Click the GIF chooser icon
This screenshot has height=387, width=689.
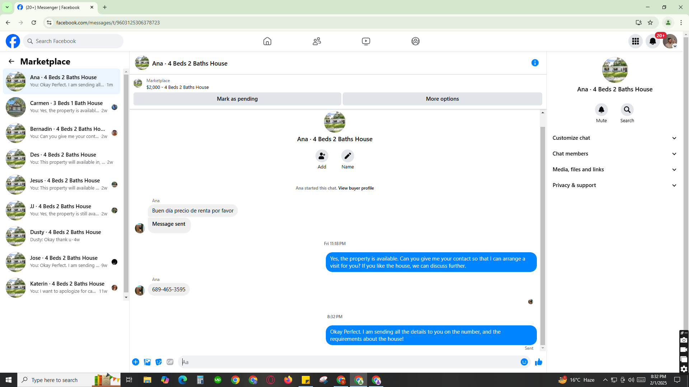pyautogui.click(x=170, y=362)
